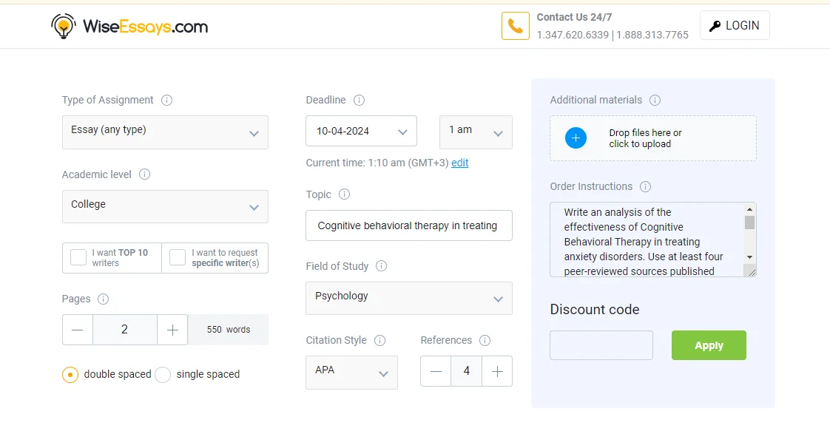Viewport: 830px width, 431px height.
Task: Click info icon next to Additional materials
Action: pos(655,100)
